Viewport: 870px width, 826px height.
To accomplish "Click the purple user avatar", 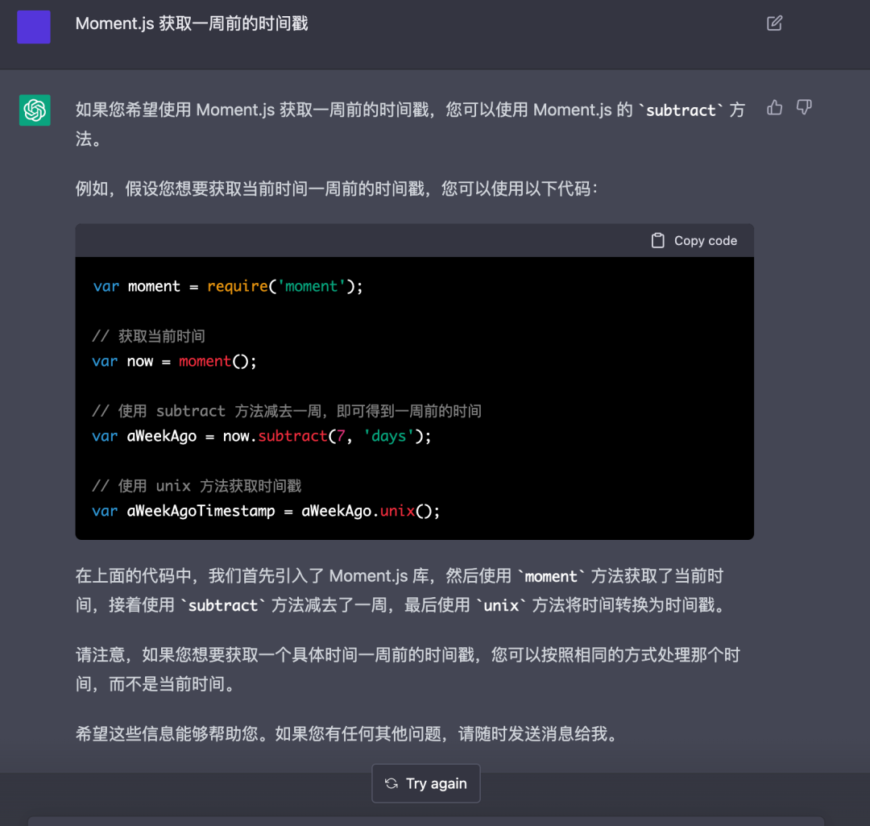I will pos(34,27).
